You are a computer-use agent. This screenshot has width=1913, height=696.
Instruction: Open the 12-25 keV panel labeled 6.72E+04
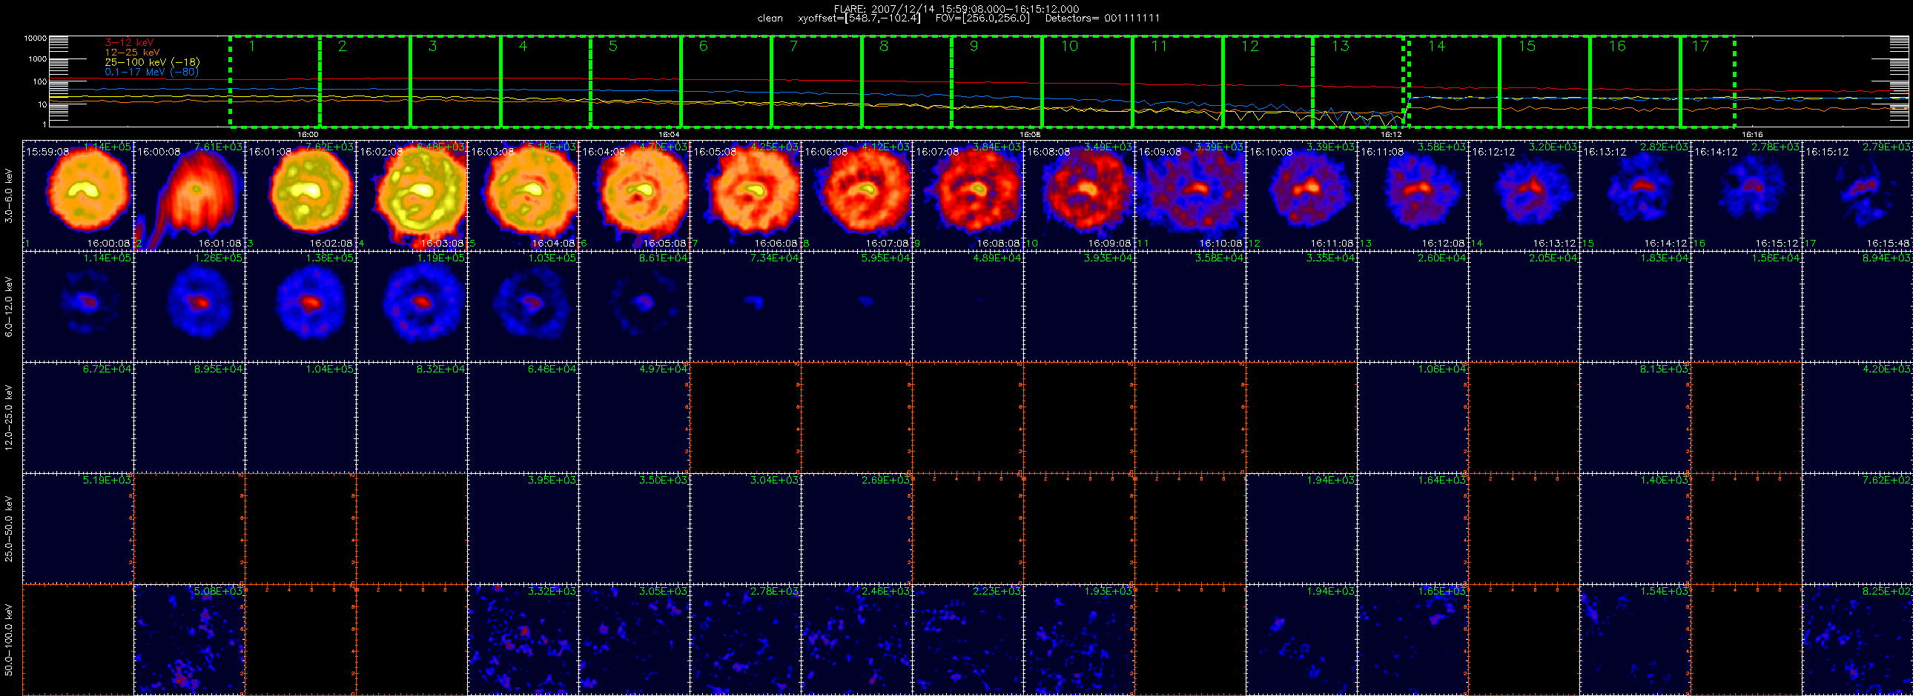click(x=78, y=418)
